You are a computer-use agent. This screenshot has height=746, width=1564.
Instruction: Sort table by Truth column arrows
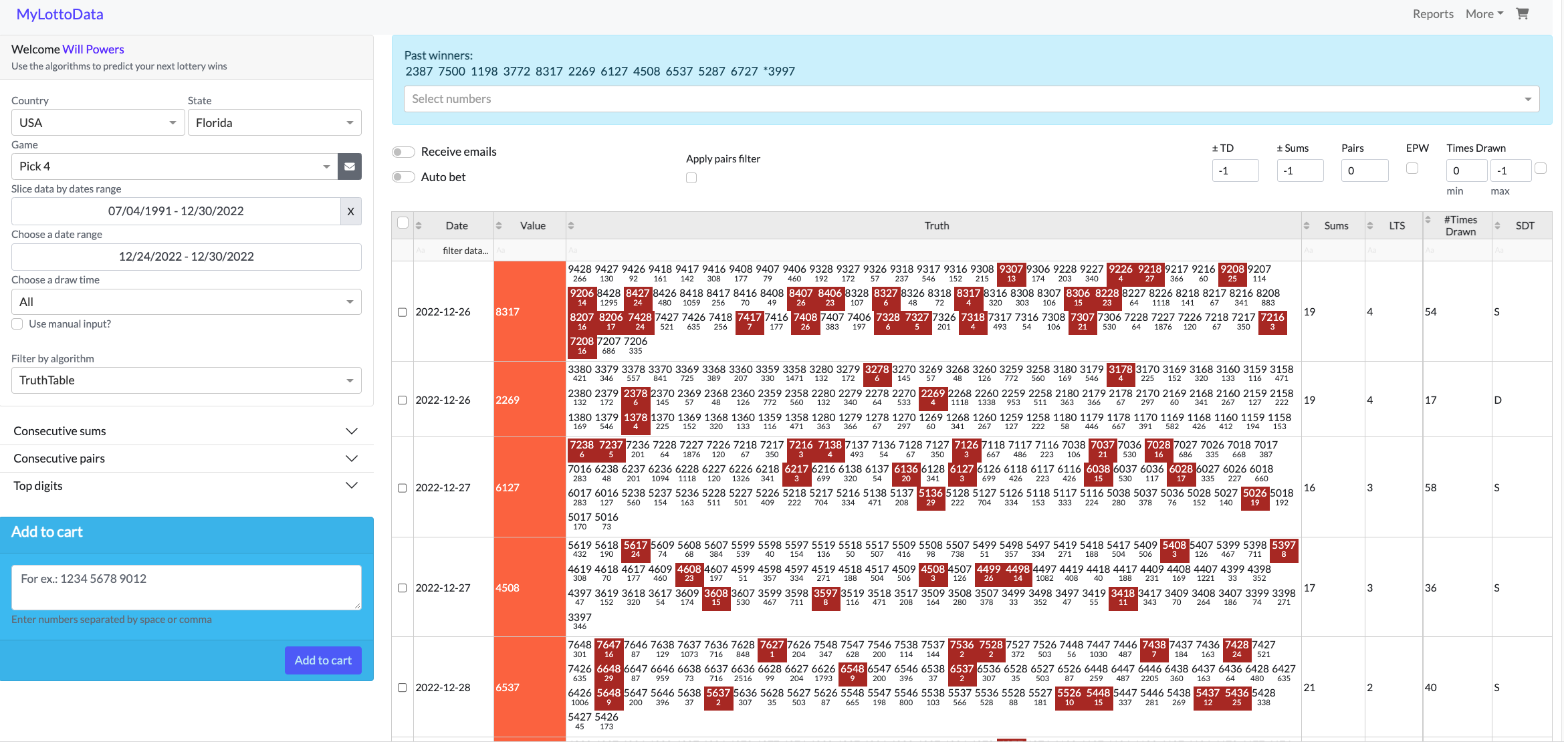571,226
